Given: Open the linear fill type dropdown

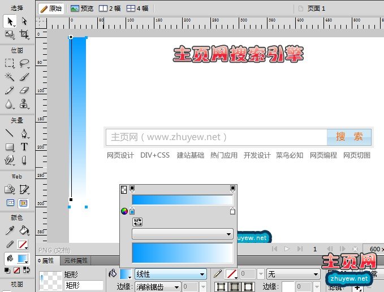Looking at the screenshot, I should [170, 274].
